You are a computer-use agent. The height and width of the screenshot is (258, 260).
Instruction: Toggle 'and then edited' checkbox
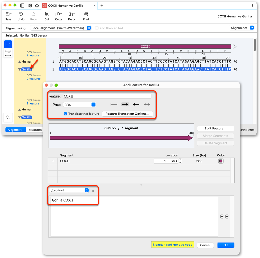[97, 28]
